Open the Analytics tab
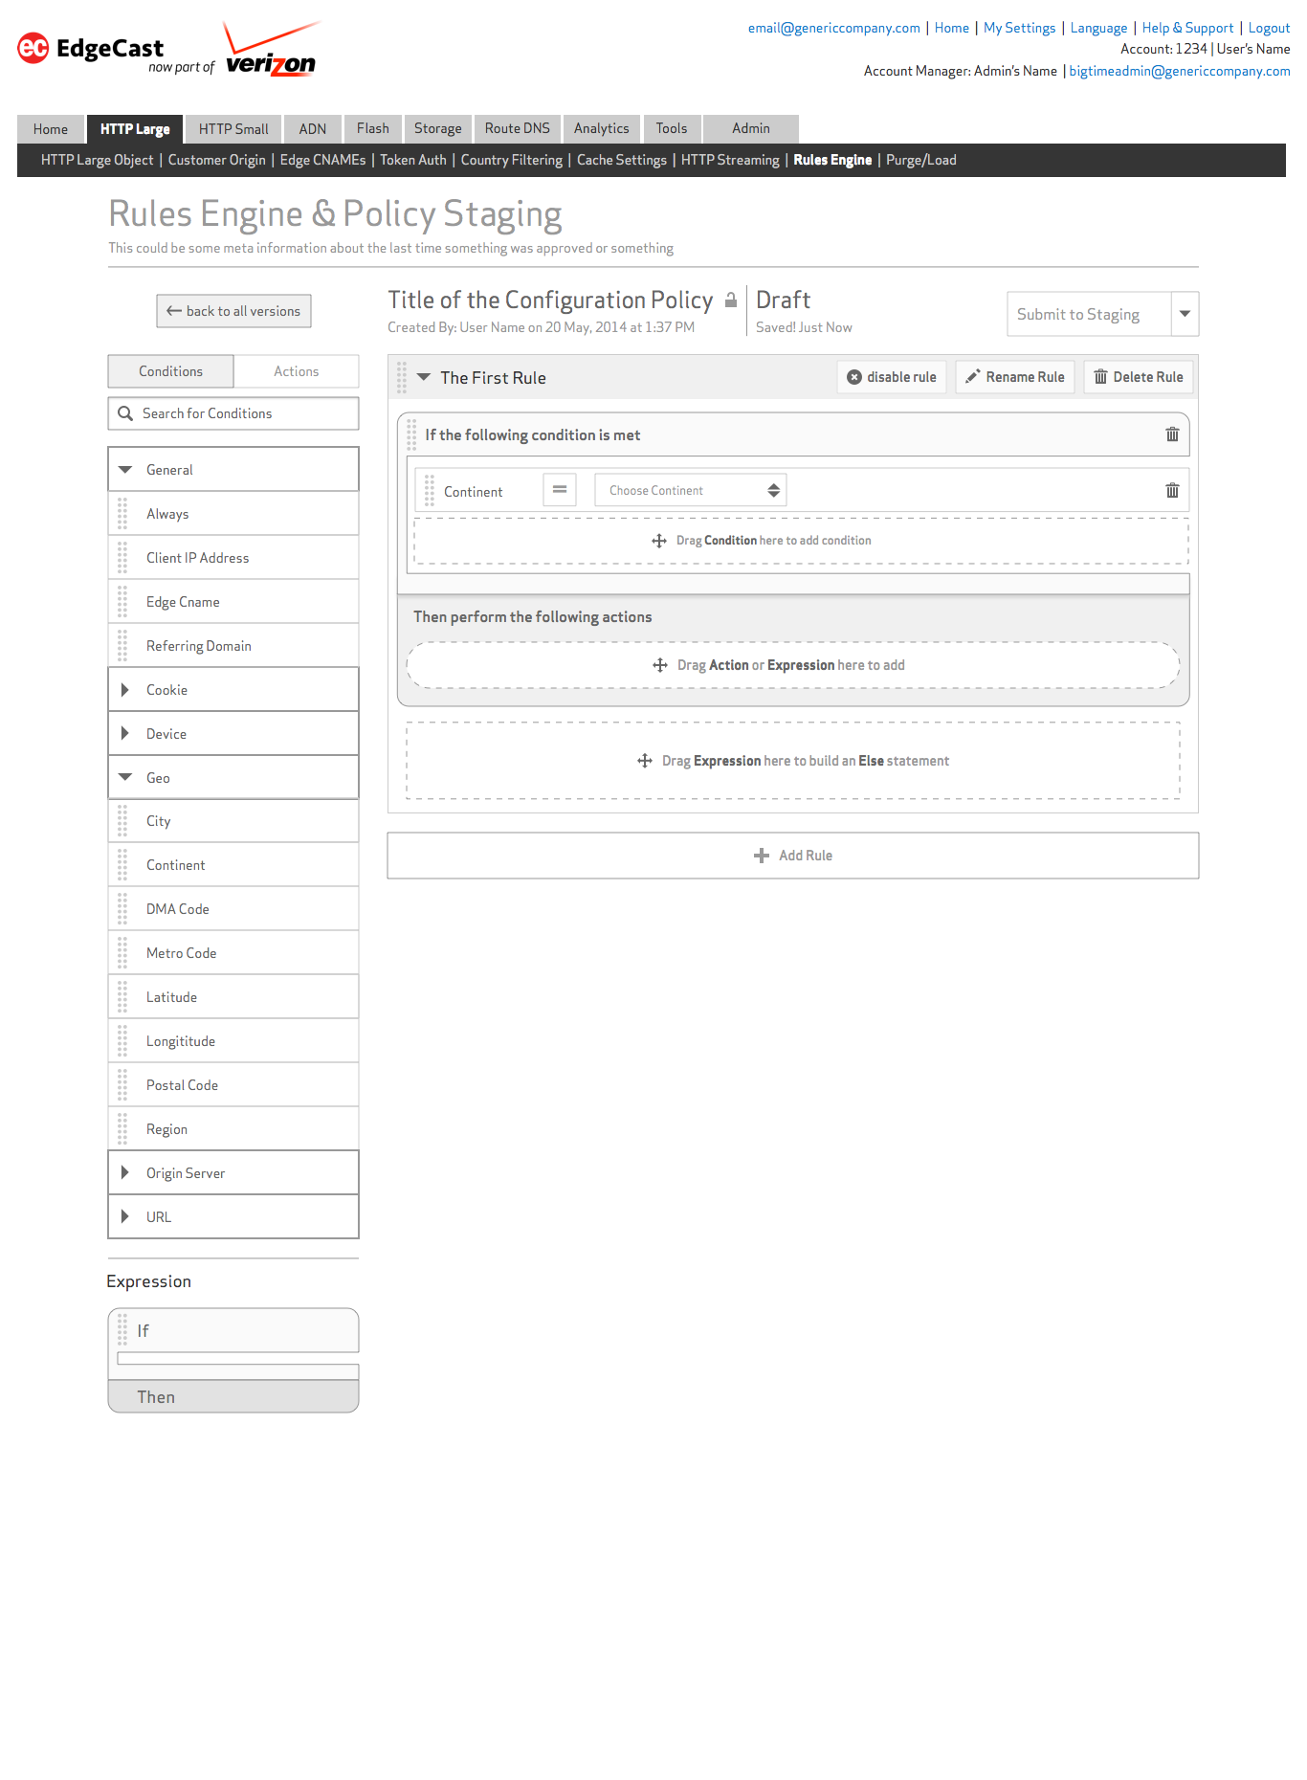The image size is (1307, 1780). click(602, 129)
